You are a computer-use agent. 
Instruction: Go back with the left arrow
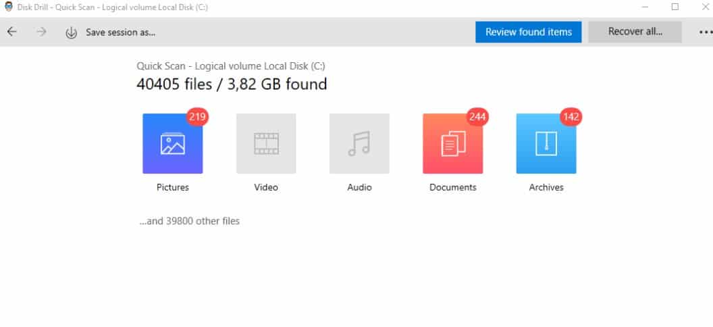pos(12,32)
